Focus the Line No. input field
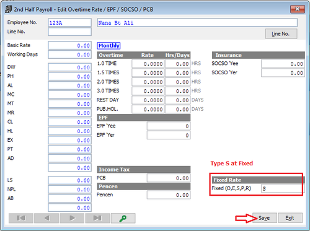Viewport: 310px width, 231px height. click(x=69, y=32)
